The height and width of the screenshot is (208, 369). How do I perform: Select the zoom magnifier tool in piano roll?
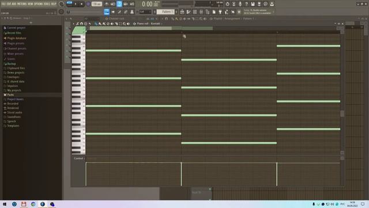point(124,24)
